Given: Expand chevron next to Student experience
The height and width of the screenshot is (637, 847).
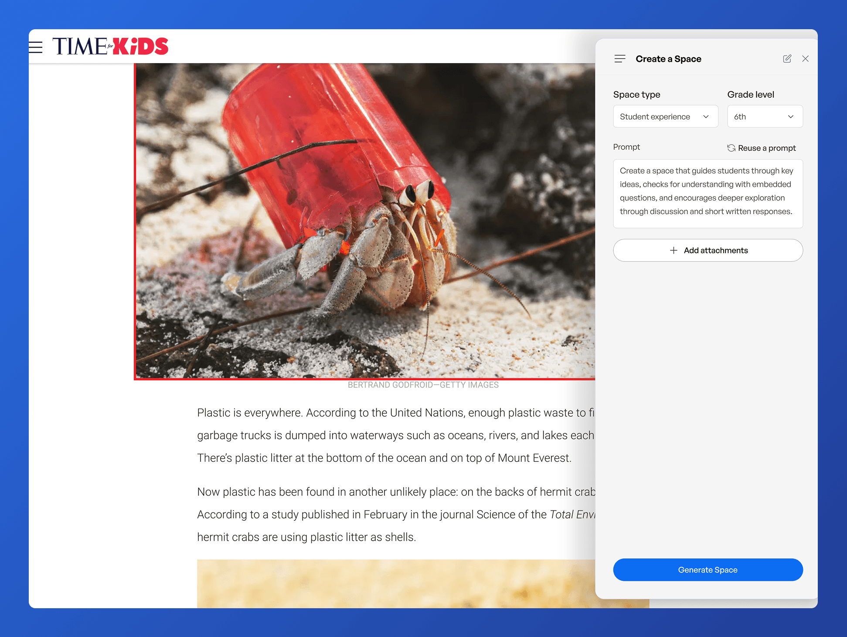Looking at the screenshot, I should (706, 116).
